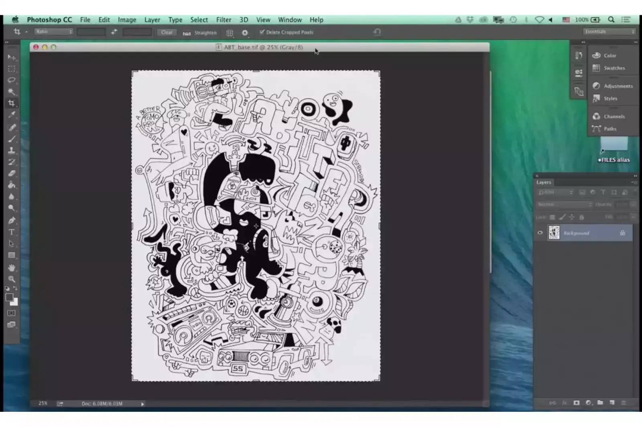Hide the Background layer eye icon
This screenshot has width=642, height=427.
540,233
